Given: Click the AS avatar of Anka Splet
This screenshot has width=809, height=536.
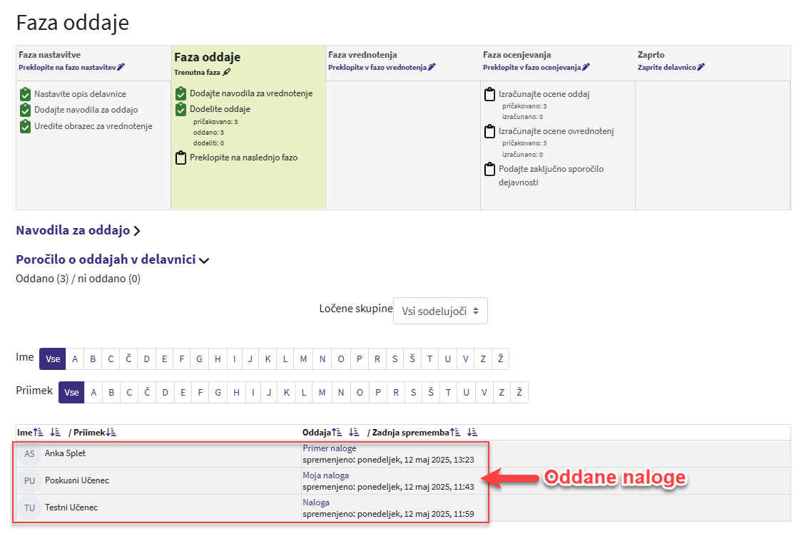Looking at the screenshot, I should (x=29, y=453).
